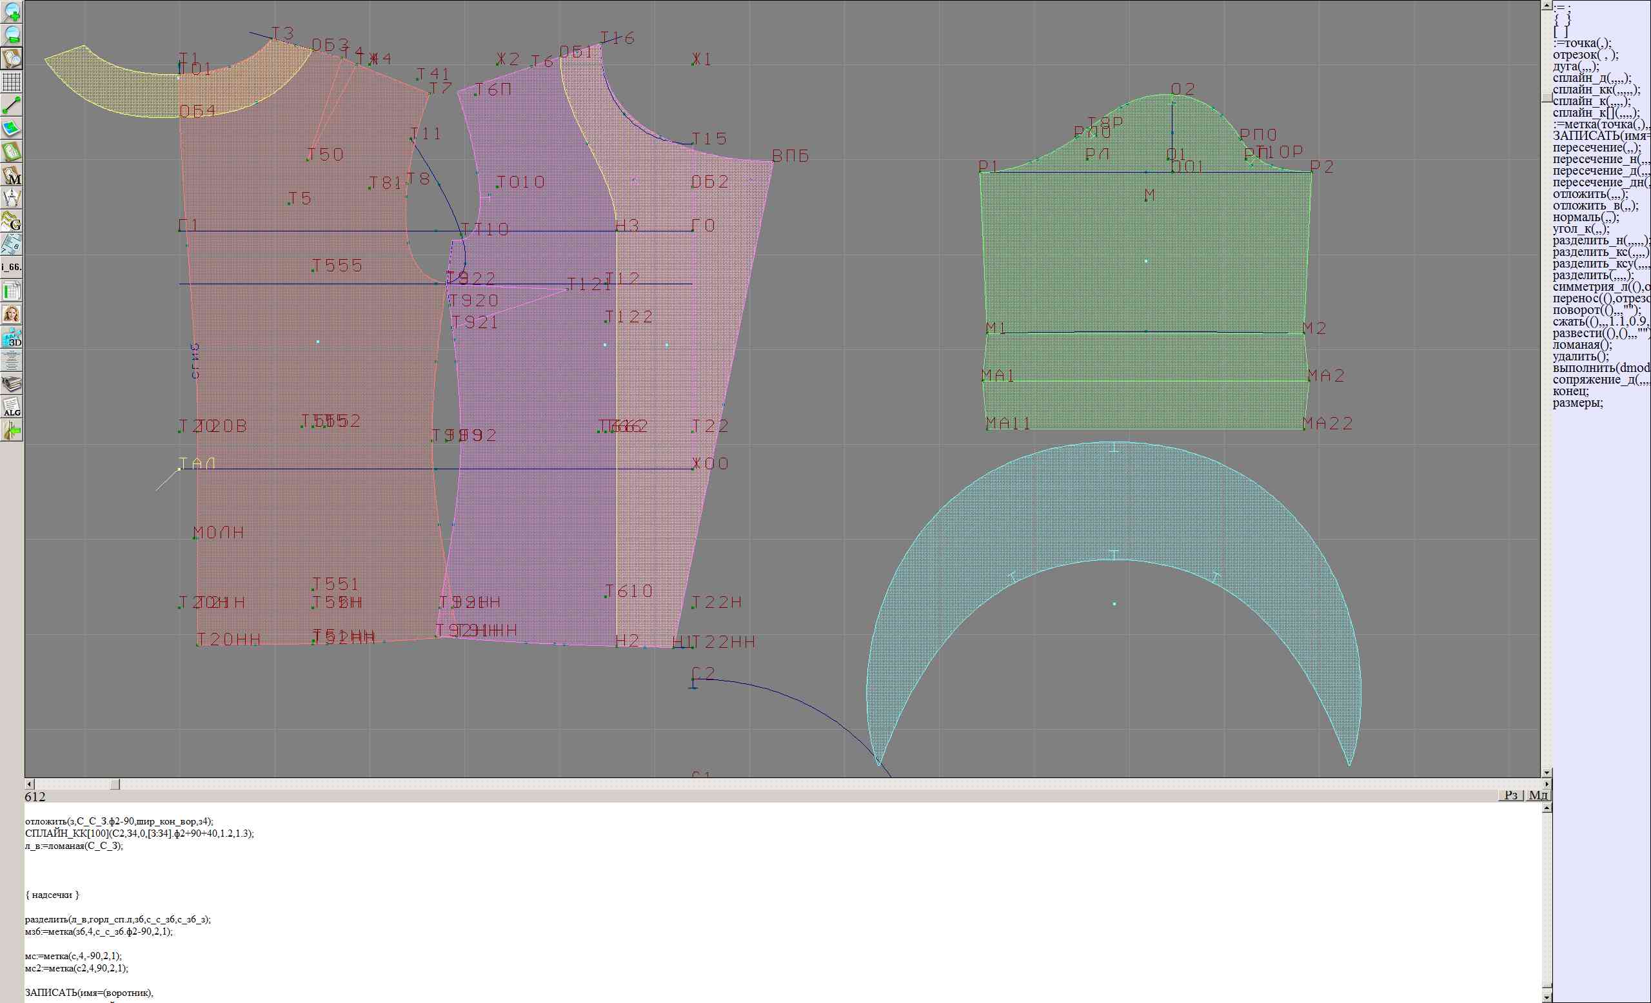Viewport: 1651px width, 1003px height.
Task: Click the compass divider tool icon
Action: coord(12,198)
